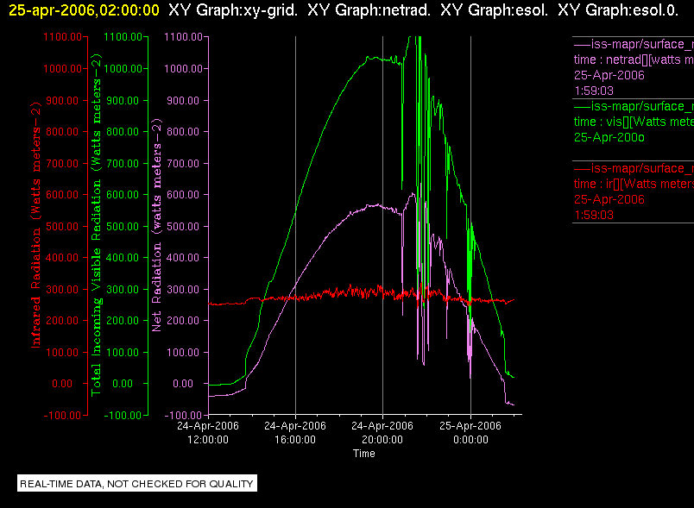Click the 24-Apr-2006 12:00:00 time label

click(208, 432)
